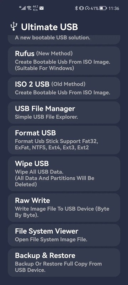Viewport: 128px width, 285px height.
Task: Open the Rufus (New Method) option
Action: point(64,61)
